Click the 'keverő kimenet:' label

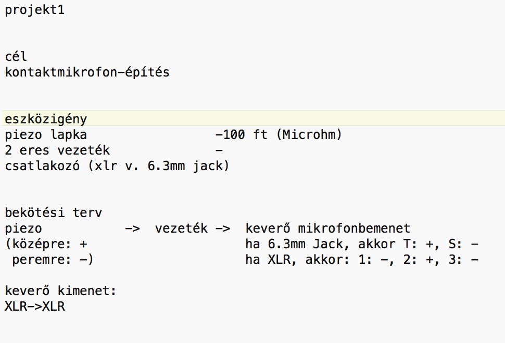60,290
